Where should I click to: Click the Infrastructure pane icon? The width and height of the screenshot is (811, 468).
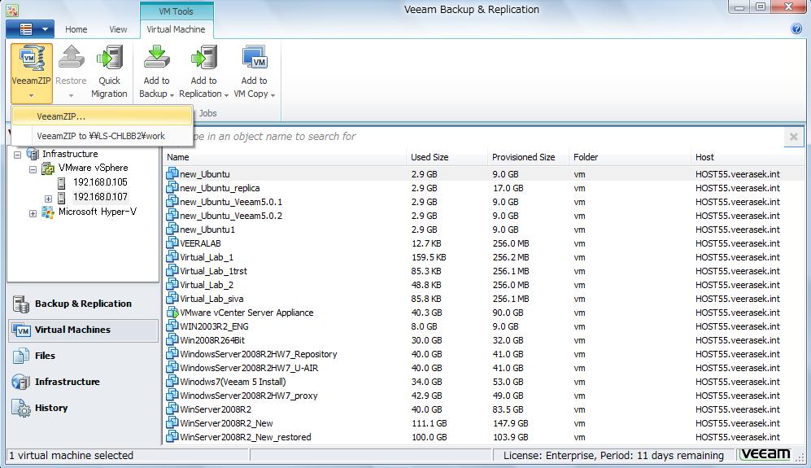tap(21, 382)
